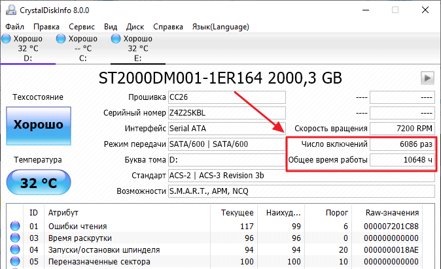Open the Сервис menu
The width and height of the screenshot is (441, 269).
coord(81,27)
